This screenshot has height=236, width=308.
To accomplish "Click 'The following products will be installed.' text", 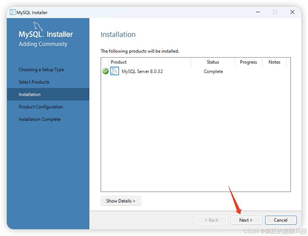I will (140, 51).
